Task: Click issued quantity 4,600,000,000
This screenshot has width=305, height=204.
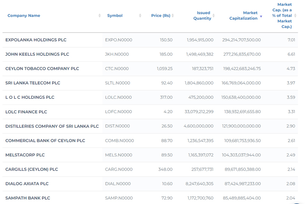Action: click(198, 126)
